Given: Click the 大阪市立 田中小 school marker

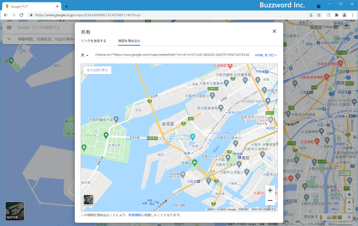Looking at the screenshot, I should click(x=236, y=143).
